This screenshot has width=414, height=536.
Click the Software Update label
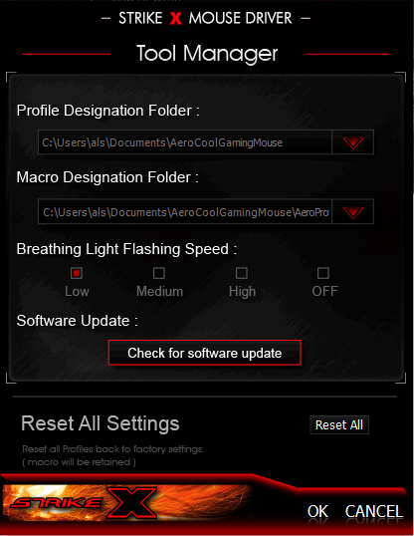click(x=78, y=321)
